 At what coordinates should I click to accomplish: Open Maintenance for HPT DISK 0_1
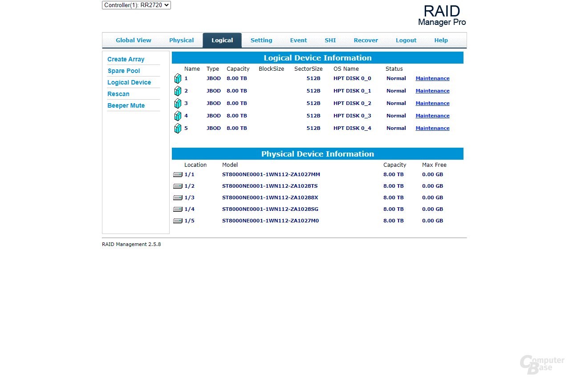point(433,91)
